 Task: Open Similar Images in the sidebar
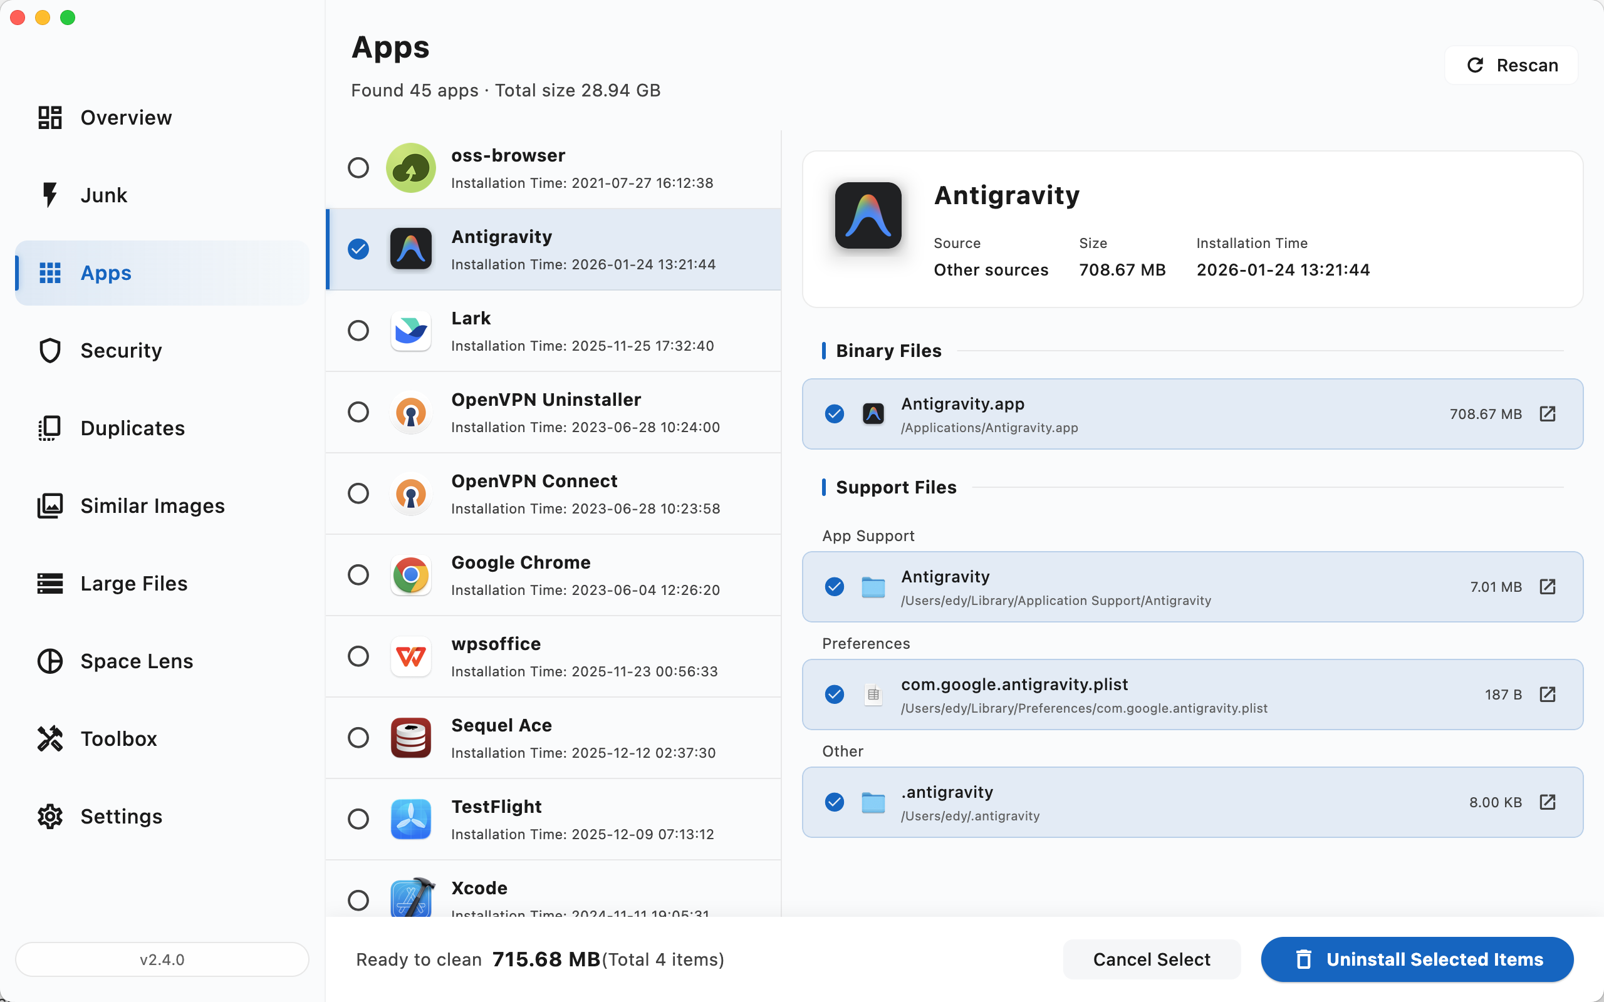pyautogui.click(x=162, y=505)
